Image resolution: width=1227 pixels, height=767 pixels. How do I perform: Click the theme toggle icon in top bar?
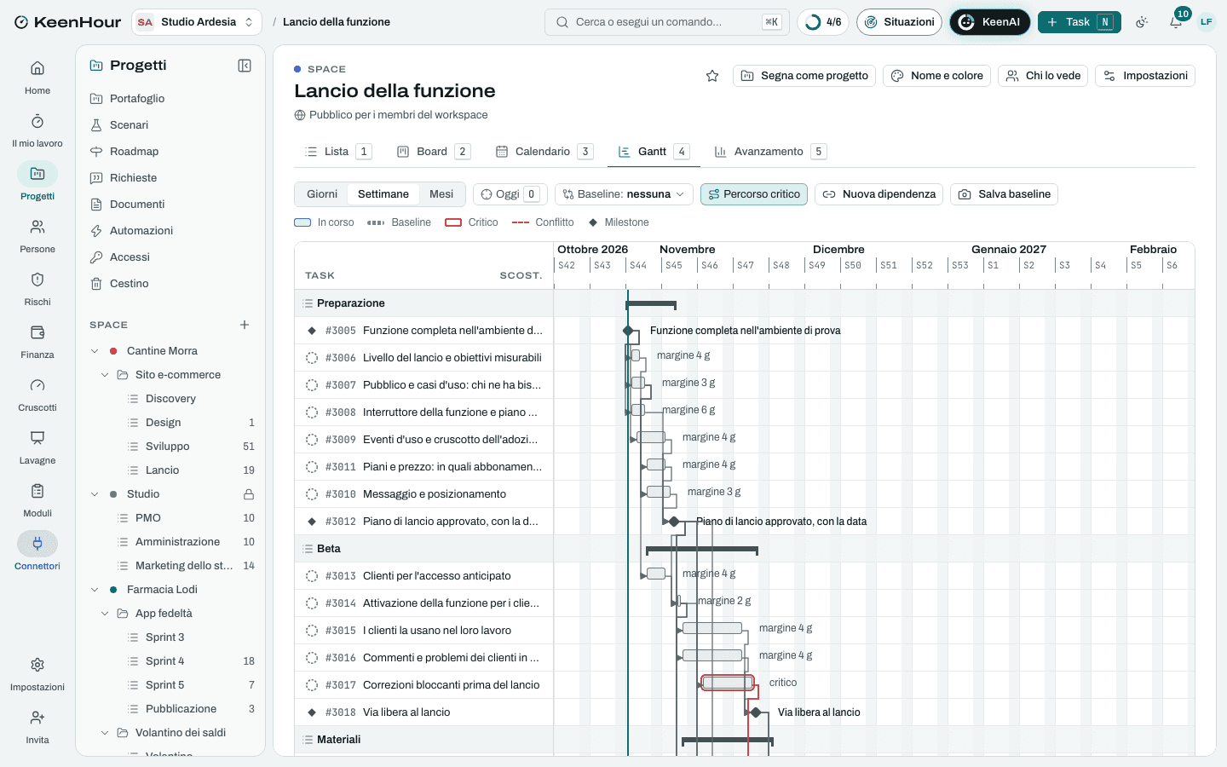[x=1143, y=22]
